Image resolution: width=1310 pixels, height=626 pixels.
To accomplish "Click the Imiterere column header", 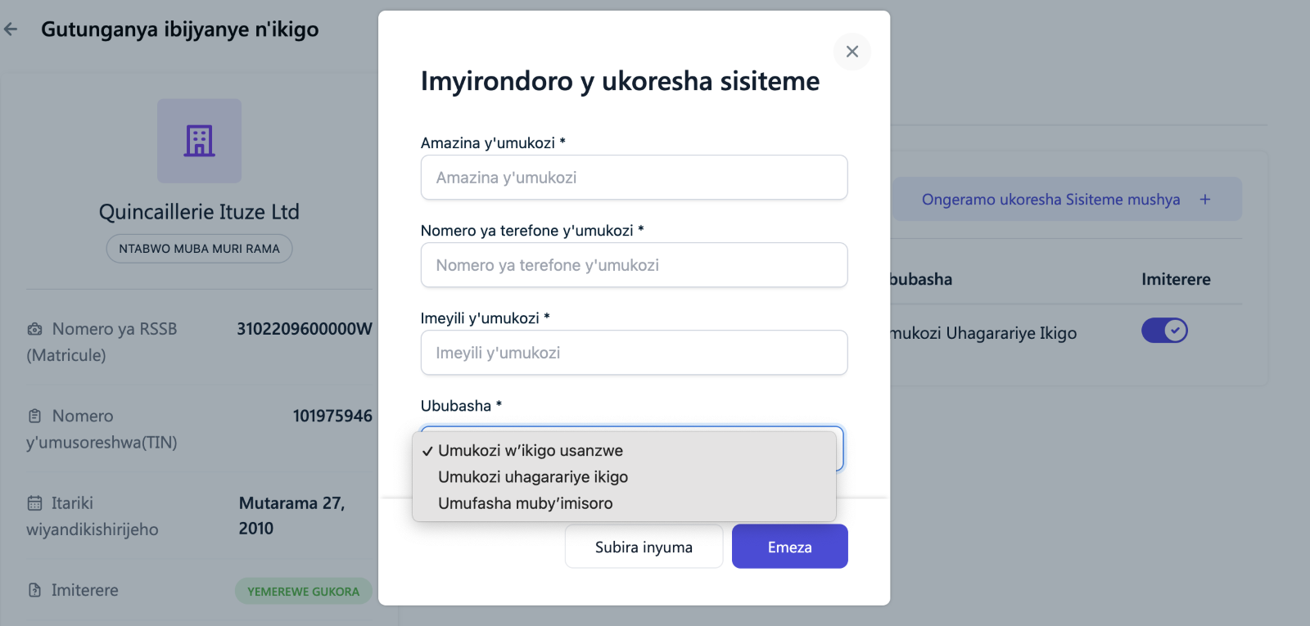I will (1176, 279).
